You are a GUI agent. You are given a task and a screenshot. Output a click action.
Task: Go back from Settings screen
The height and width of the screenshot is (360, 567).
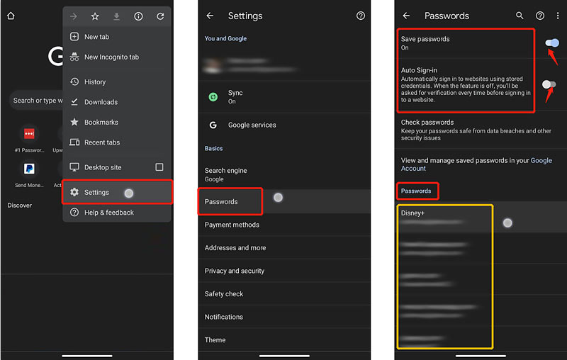pyautogui.click(x=210, y=16)
